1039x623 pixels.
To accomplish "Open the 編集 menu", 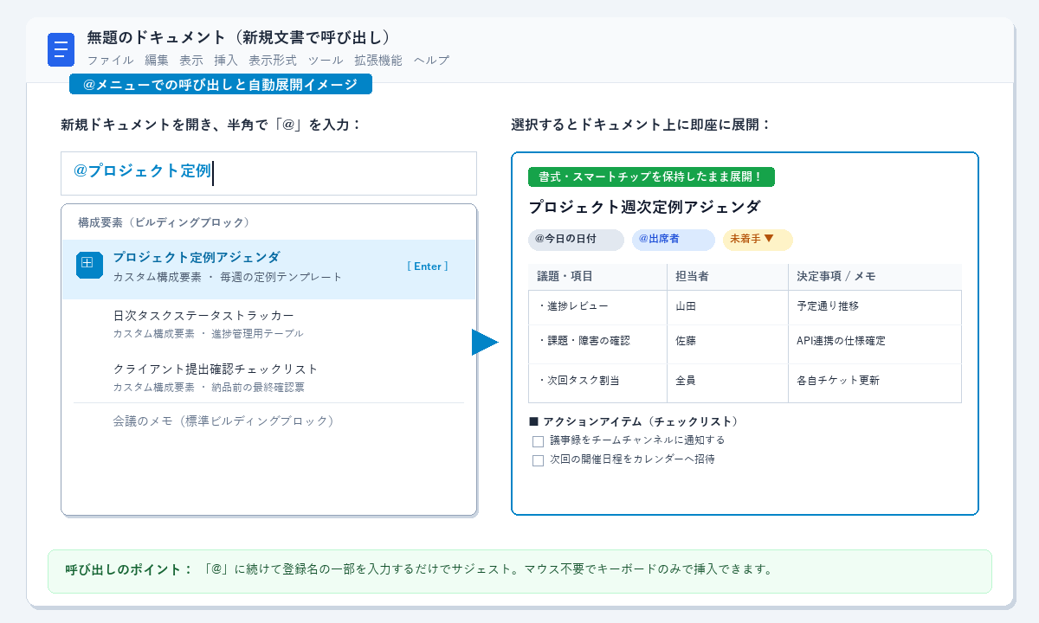I will pyautogui.click(x=157, y=61).
